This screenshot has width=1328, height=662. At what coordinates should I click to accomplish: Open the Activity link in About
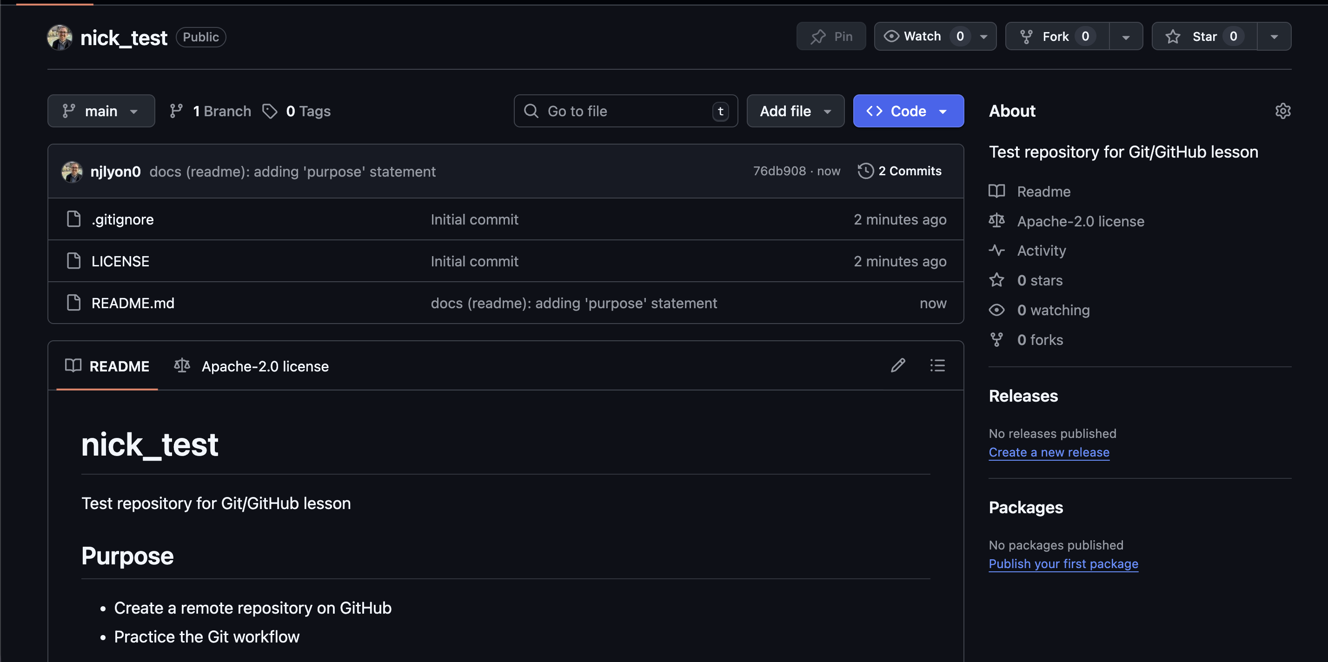coord(1042,251)
